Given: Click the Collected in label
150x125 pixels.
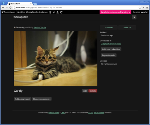Looking at the screenshot, I should [105, 41].
